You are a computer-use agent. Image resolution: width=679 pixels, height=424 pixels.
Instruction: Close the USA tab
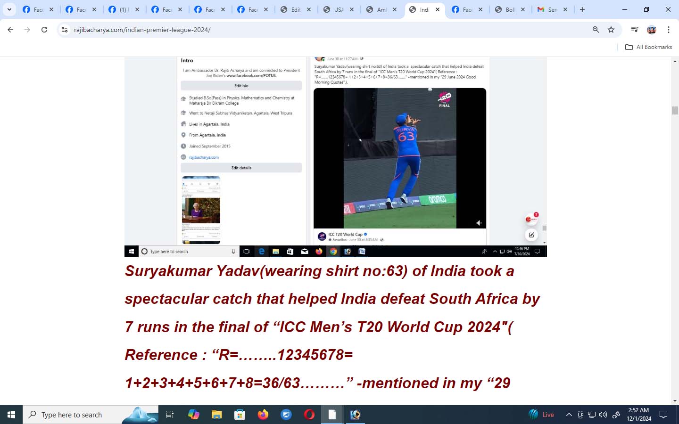pyautogui.click(x=352, y=9)
